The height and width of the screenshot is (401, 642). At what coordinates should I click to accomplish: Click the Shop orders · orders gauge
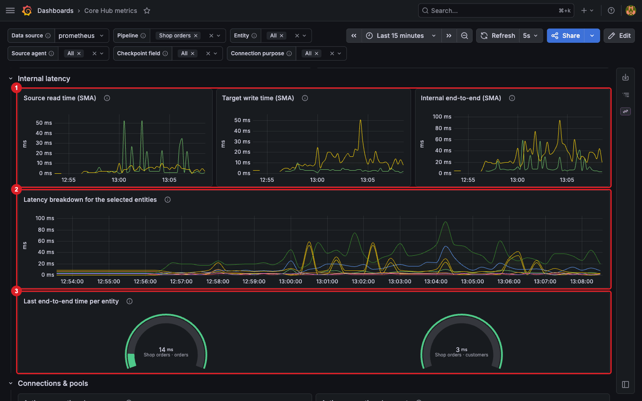tap(166, 342)
